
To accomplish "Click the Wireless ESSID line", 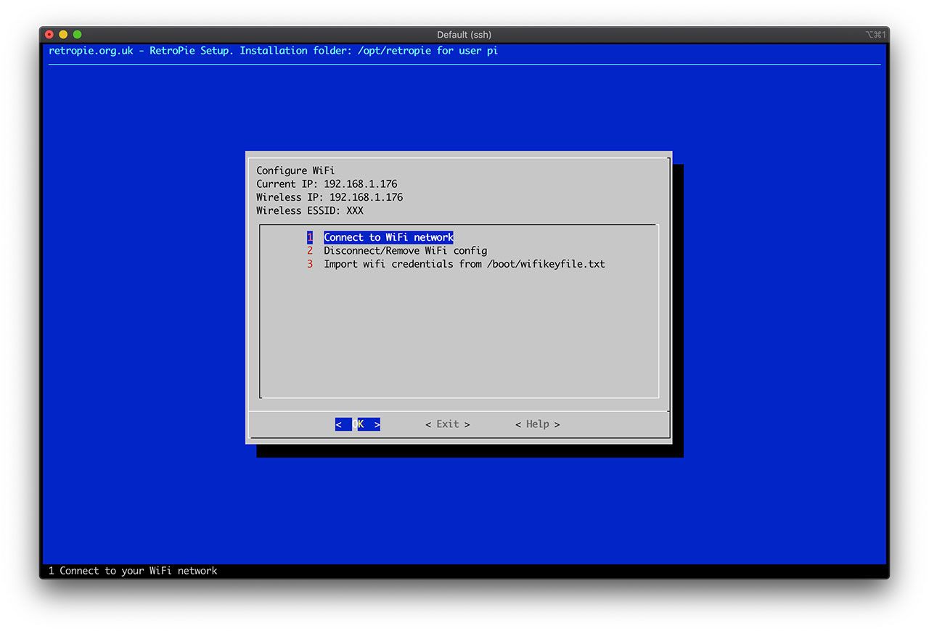I will pos(310,210).
